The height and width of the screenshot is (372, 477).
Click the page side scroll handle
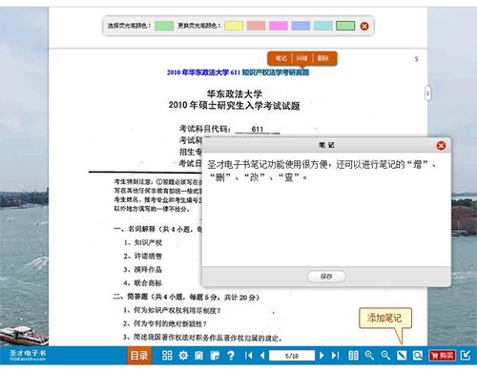[x=428, y=93]
